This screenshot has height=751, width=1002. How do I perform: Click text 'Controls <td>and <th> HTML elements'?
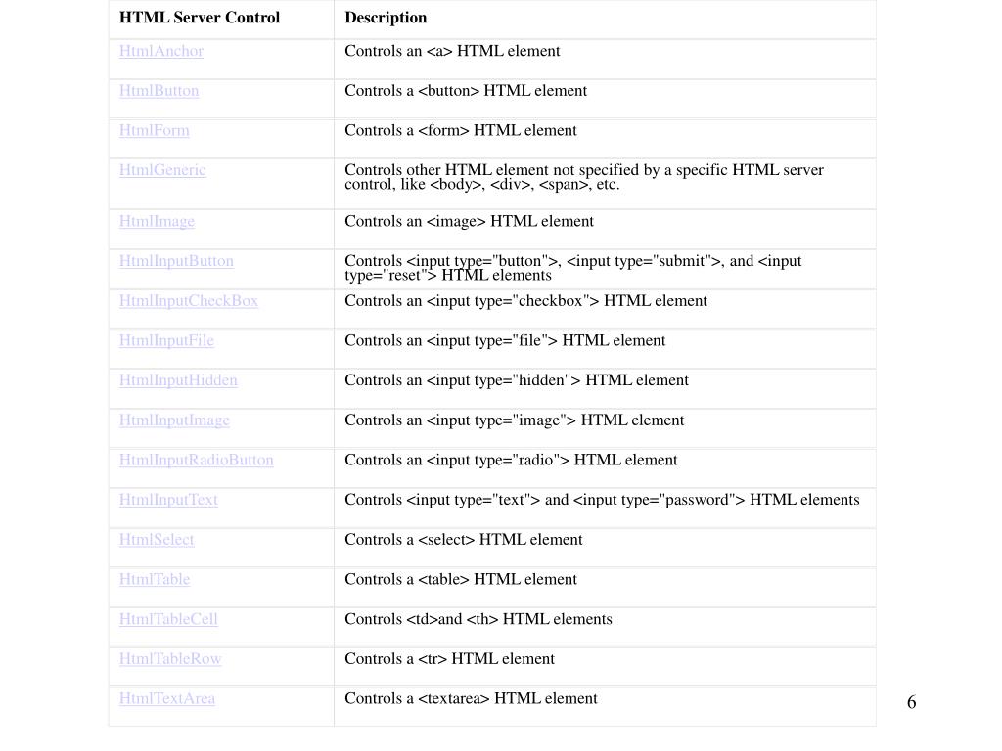478,619
